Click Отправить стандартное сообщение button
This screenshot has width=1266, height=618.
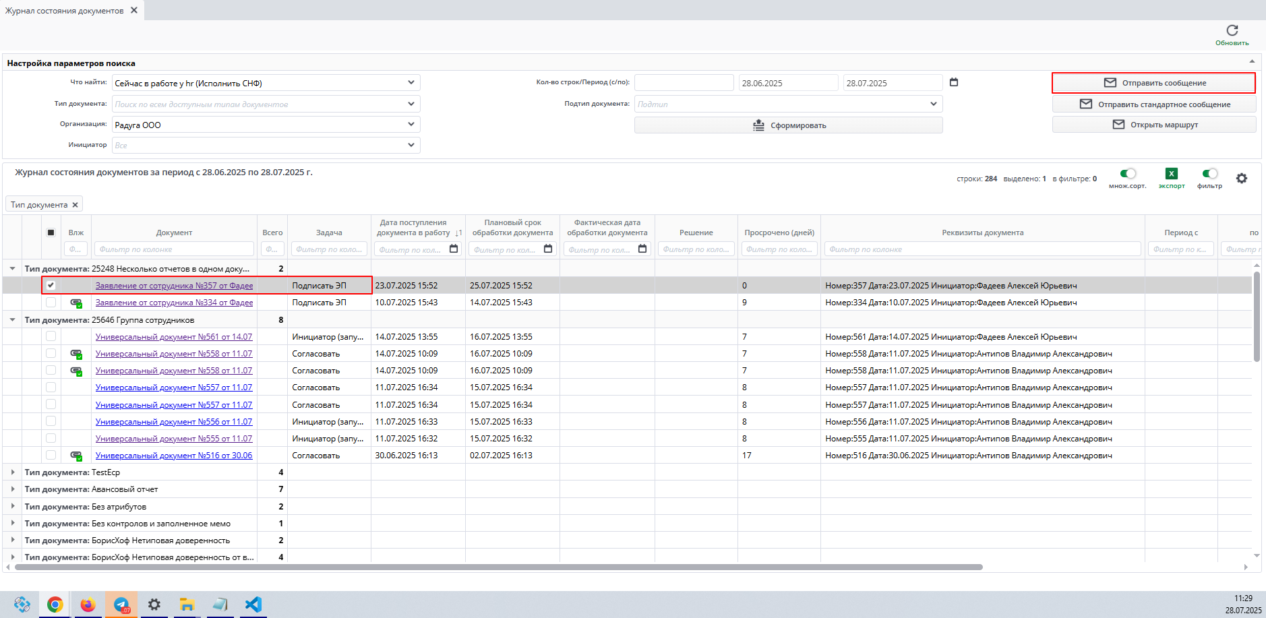(1154, 104)
